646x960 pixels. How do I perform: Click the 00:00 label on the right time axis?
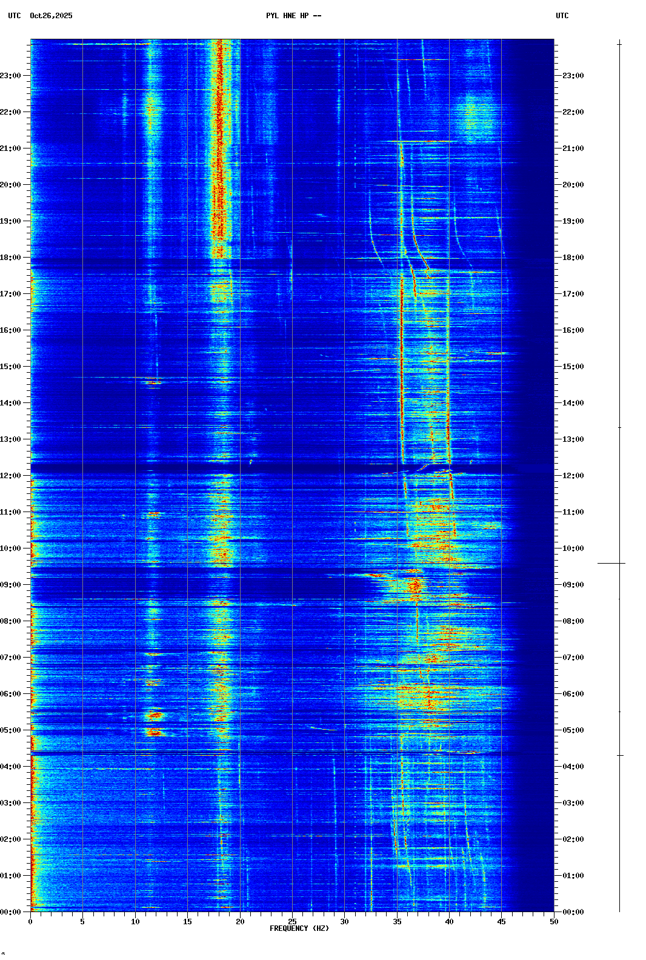click(573, 912)
